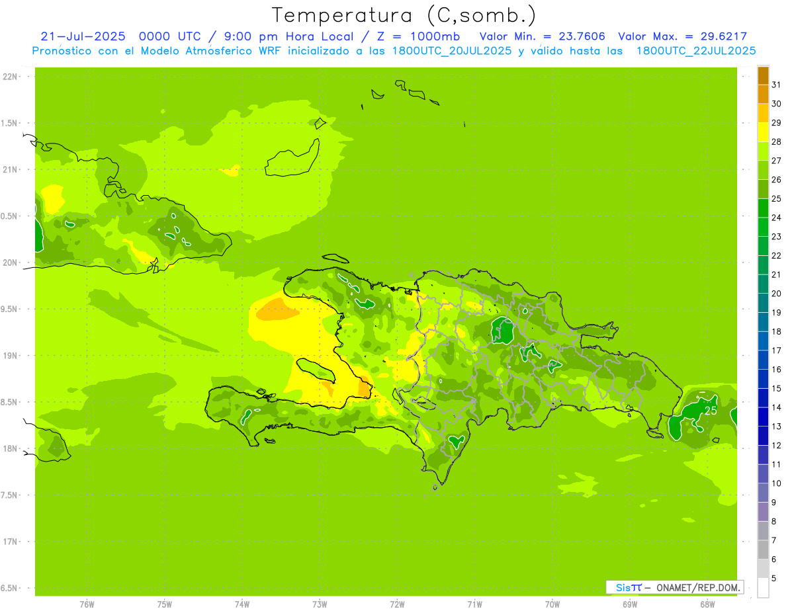
Task: Click the colorbar value label "10"
Action: (776, 483)
